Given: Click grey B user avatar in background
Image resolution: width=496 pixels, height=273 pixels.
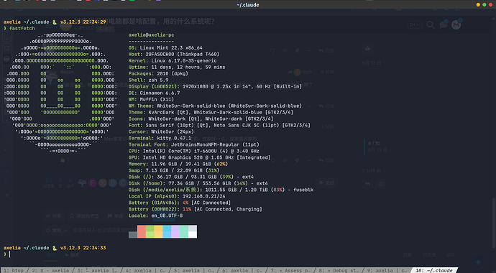Looking at the screenshot, I should (113, 183).
